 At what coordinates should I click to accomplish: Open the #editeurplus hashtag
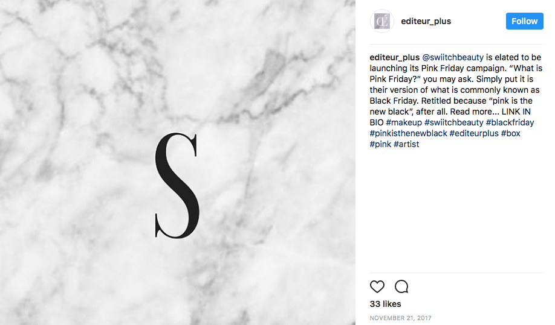[x=474, y=133]
